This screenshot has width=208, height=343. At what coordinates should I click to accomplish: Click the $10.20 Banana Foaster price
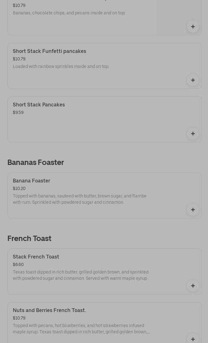19,189
